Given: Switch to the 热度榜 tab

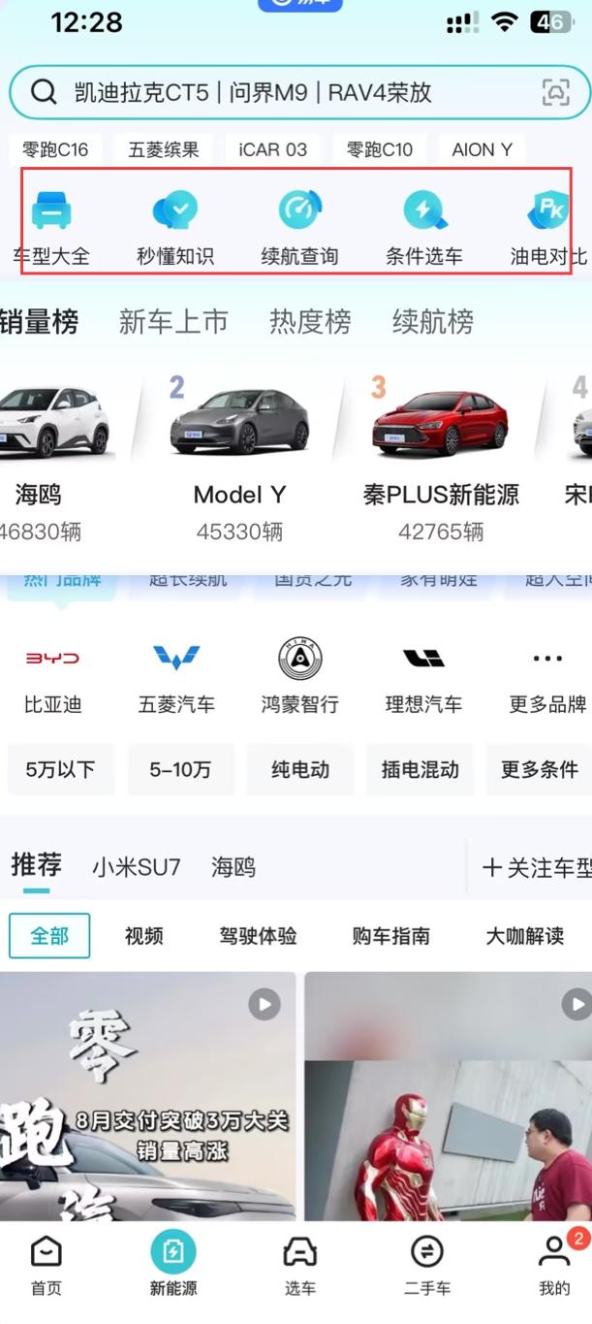Looking at the screenshot, I should 310,322.
